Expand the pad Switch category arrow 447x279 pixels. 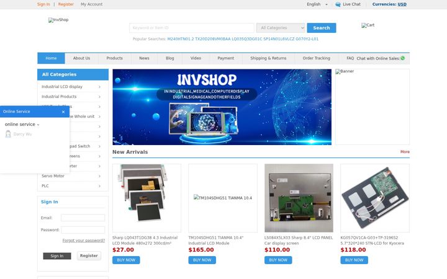(99, 146)
